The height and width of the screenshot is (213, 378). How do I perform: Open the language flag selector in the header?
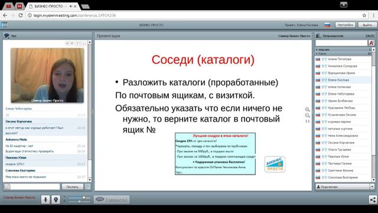pos(327,25)
